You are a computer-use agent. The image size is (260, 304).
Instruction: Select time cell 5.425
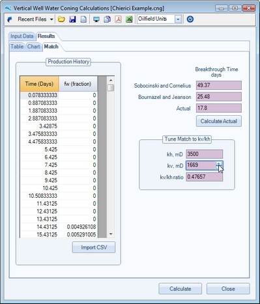(x=39, y=150)
